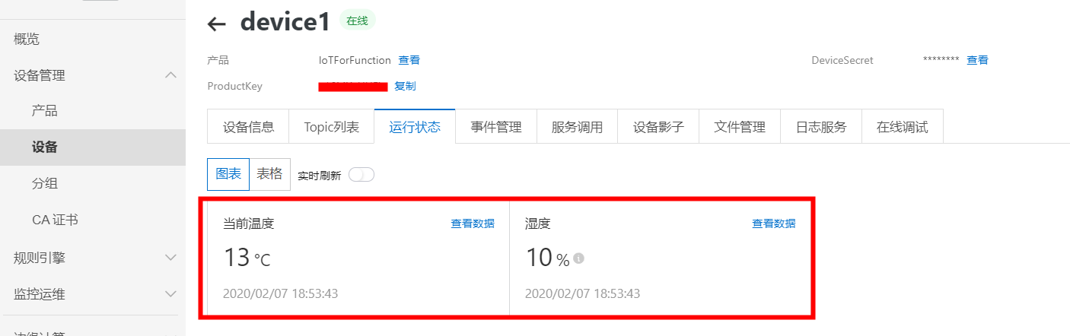Select the 图表 chart view button
The width and height of the screenshot is (1070, 336).
(228, 174)
